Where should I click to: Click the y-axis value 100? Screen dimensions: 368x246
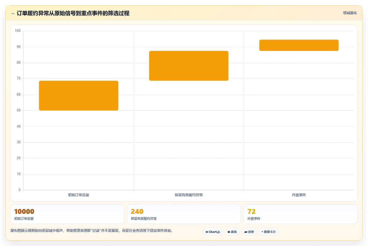tap(18, 31)
